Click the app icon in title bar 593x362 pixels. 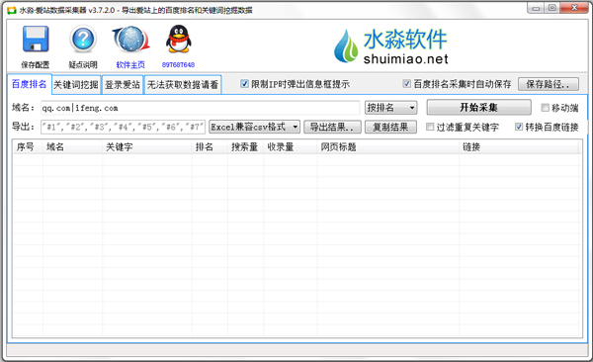[12, 10]
